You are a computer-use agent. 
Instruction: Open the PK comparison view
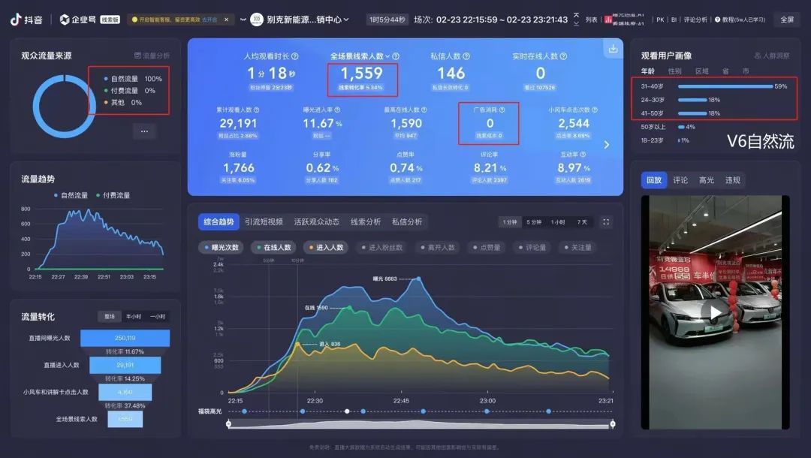click(x=660, y=20)
